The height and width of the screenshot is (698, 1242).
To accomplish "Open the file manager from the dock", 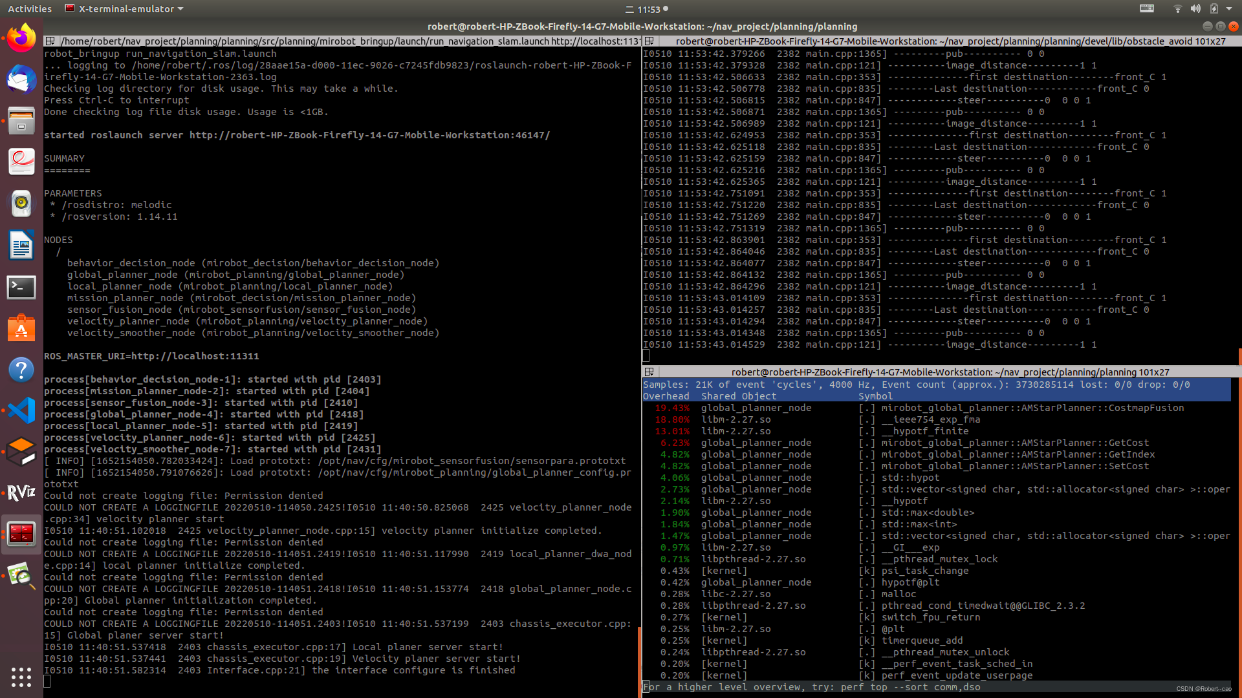I will pyautogui.click(x=21, y=121).
